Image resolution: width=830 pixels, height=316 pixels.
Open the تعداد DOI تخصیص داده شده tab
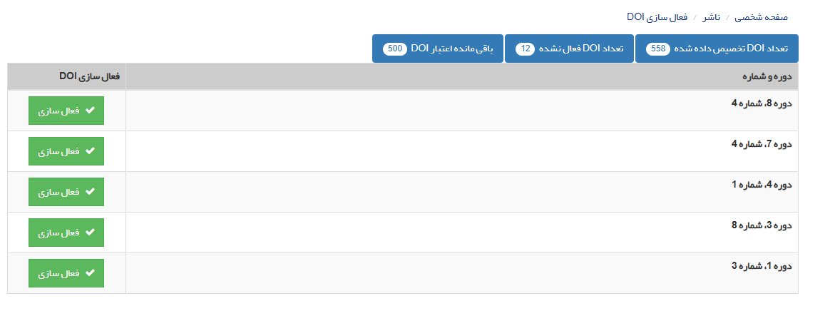717,49
